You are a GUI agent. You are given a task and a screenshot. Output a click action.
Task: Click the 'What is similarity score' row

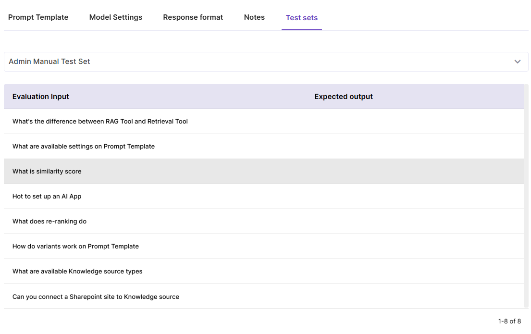click(47, 172)
